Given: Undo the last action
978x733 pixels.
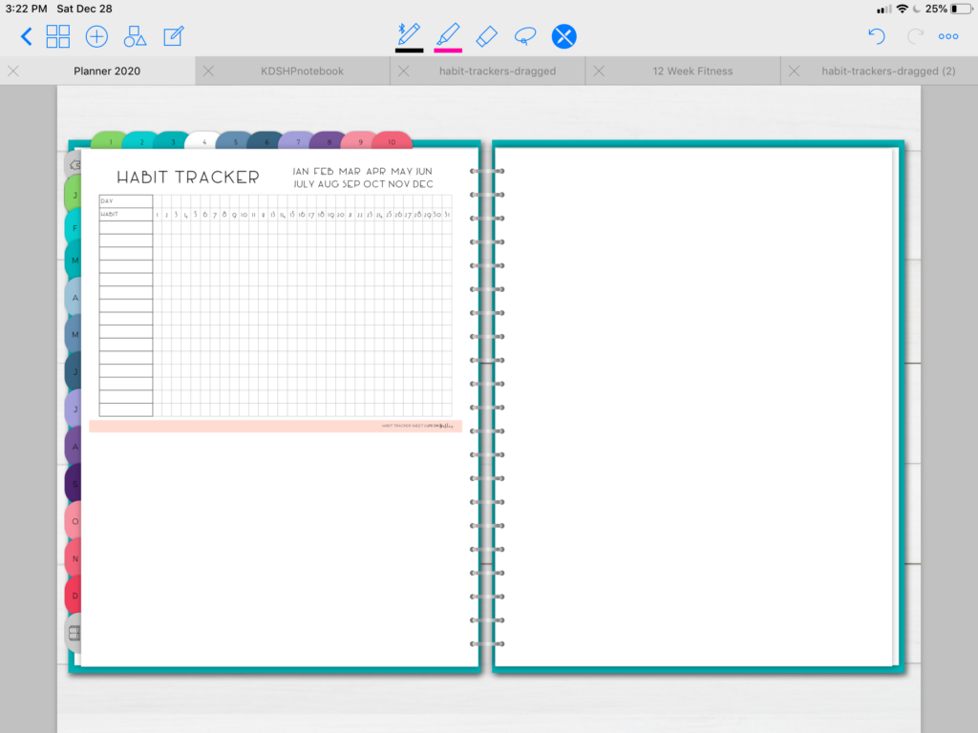Looking at the screenshot, I should click(877, 36).
